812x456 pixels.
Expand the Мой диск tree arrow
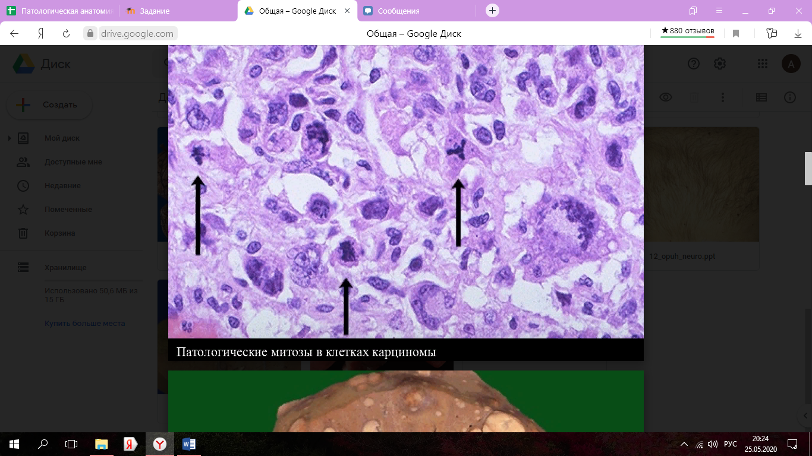coord(9,138)
